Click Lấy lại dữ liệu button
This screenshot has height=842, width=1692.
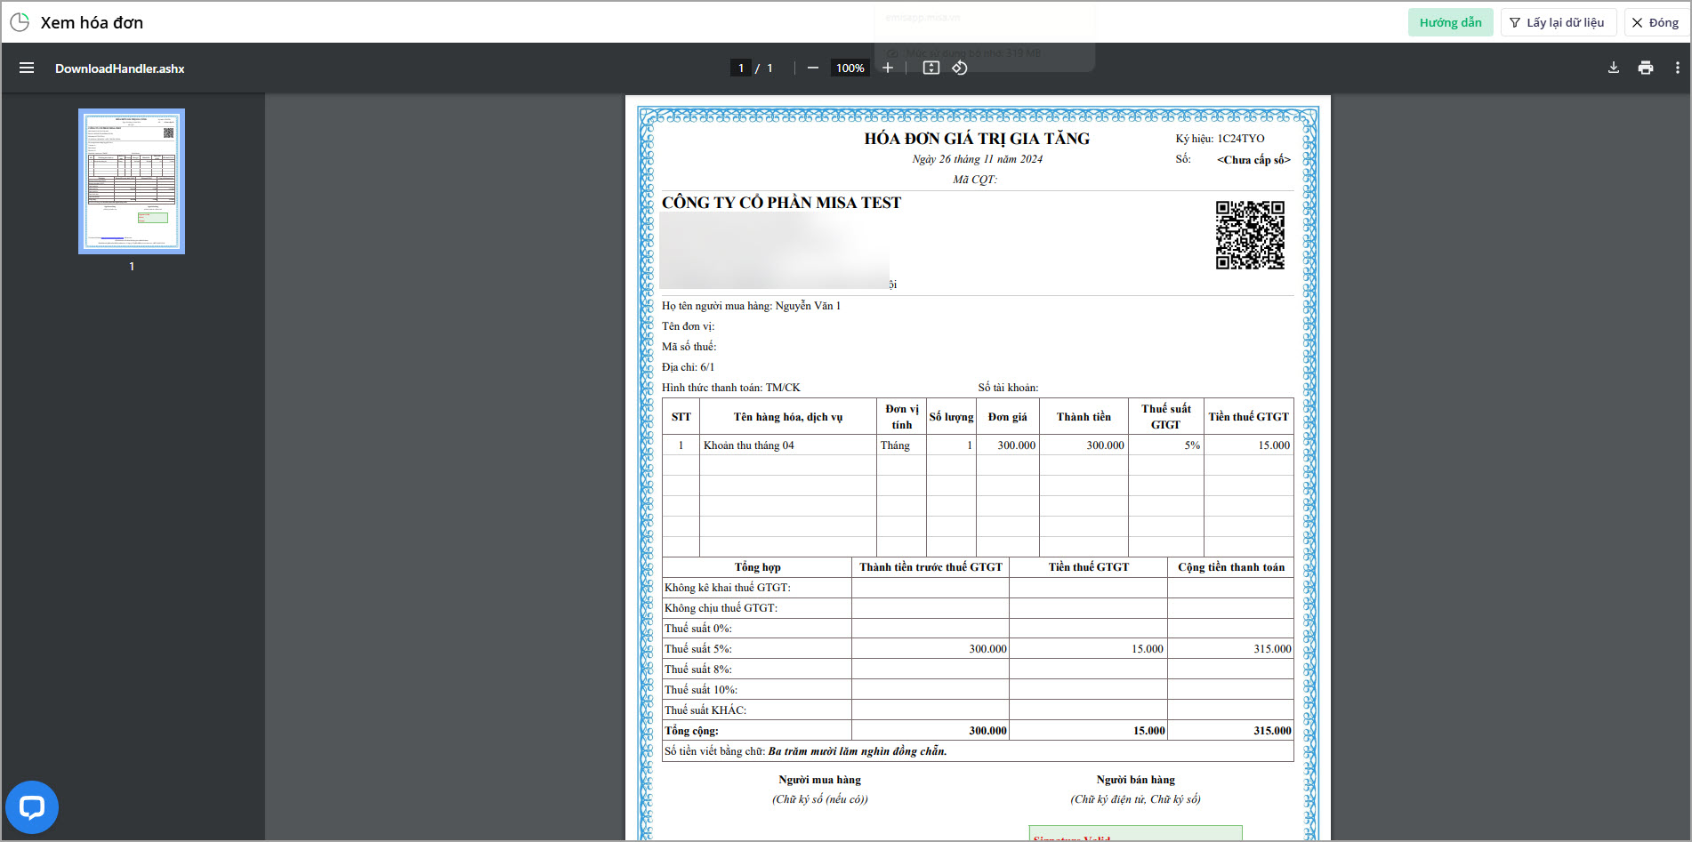pos(1558,22)
